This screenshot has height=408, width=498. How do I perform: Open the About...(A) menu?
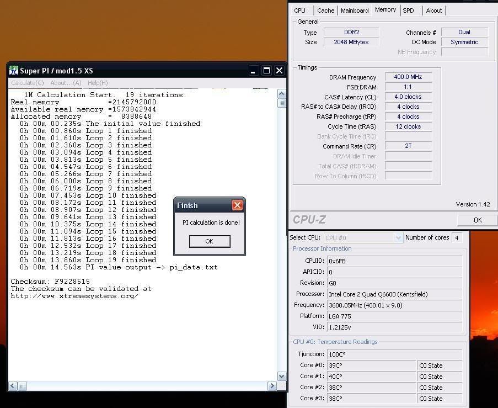click(x=66, y=83)
